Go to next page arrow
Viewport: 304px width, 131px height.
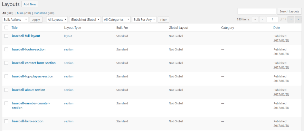click(x=291, y=19)
